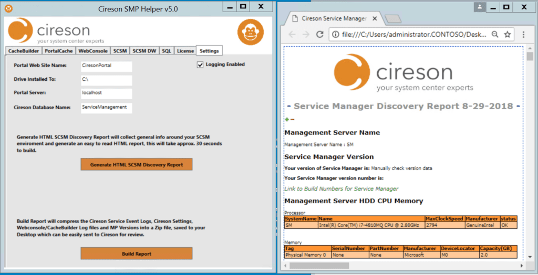Collapse all sections with the orange minus
The image size is (538, 275).
292,119
